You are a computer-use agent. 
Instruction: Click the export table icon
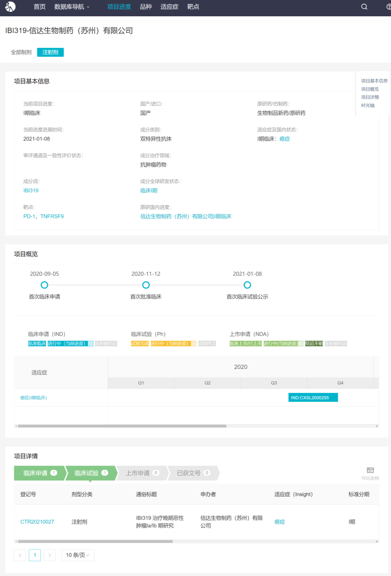coord(370,470)
